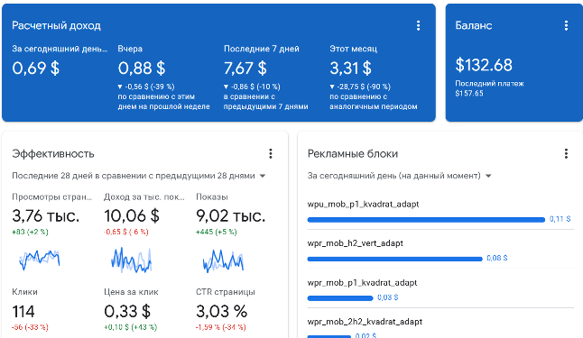The height and width of the screenshot is (338, 583).
Task: Click the Просмотры страниц sparkline chart
Action: [40, 260]
